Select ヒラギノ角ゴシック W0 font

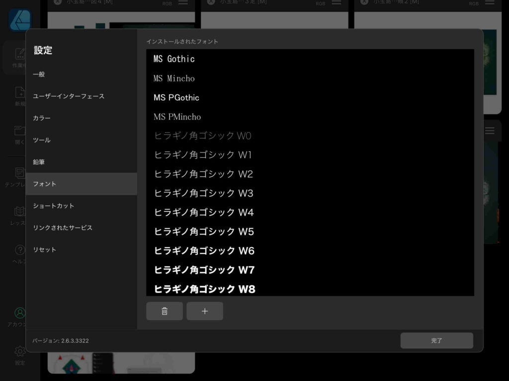[x=310, y=136]
